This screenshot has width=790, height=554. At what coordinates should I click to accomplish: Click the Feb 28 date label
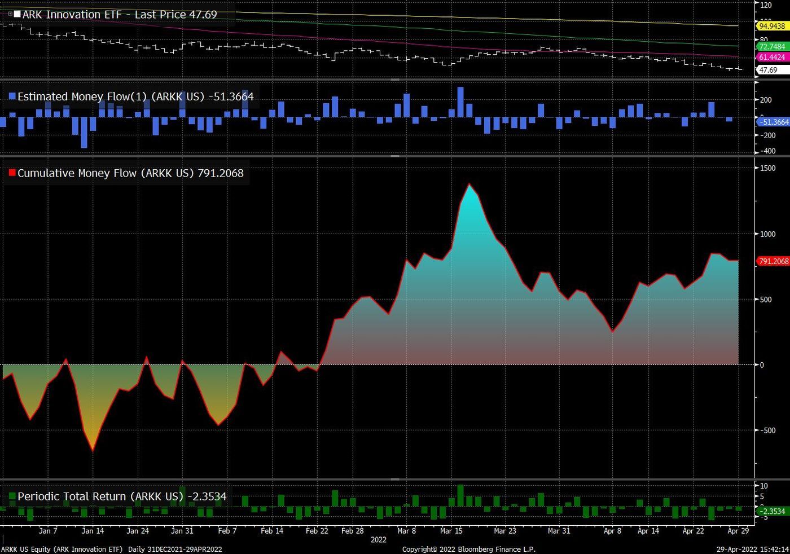click(352, 531)
